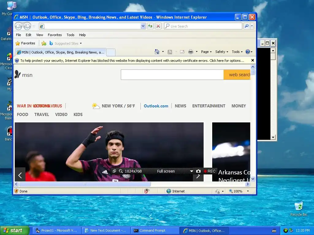Click the Start button
The width and height of the screenshot is (314, 235).
(14, 230)
